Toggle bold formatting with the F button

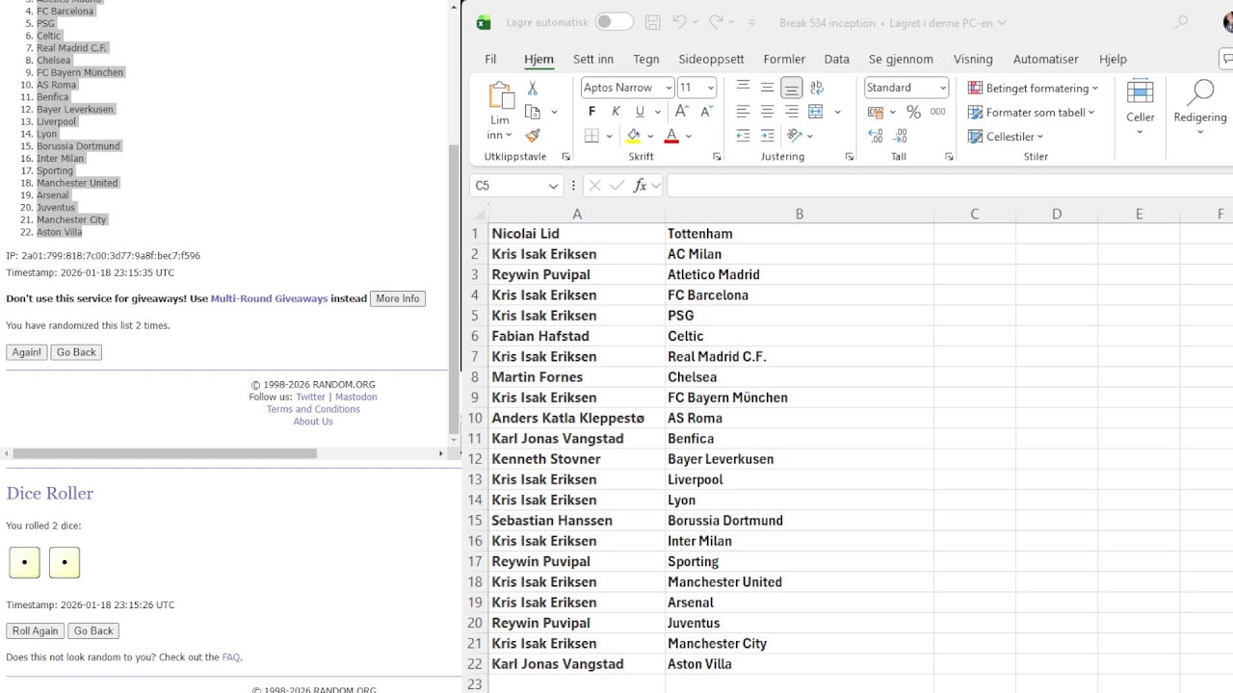click(592, 112)
